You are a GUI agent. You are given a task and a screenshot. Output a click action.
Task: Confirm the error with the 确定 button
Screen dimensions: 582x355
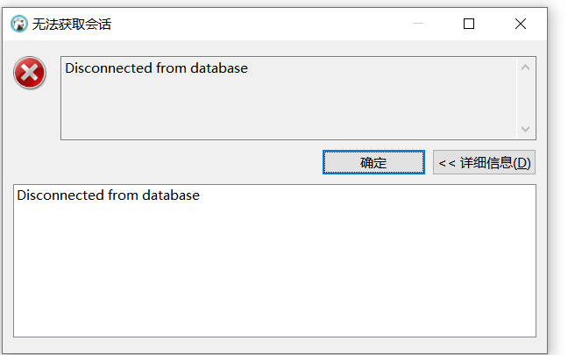coord(373,162)
